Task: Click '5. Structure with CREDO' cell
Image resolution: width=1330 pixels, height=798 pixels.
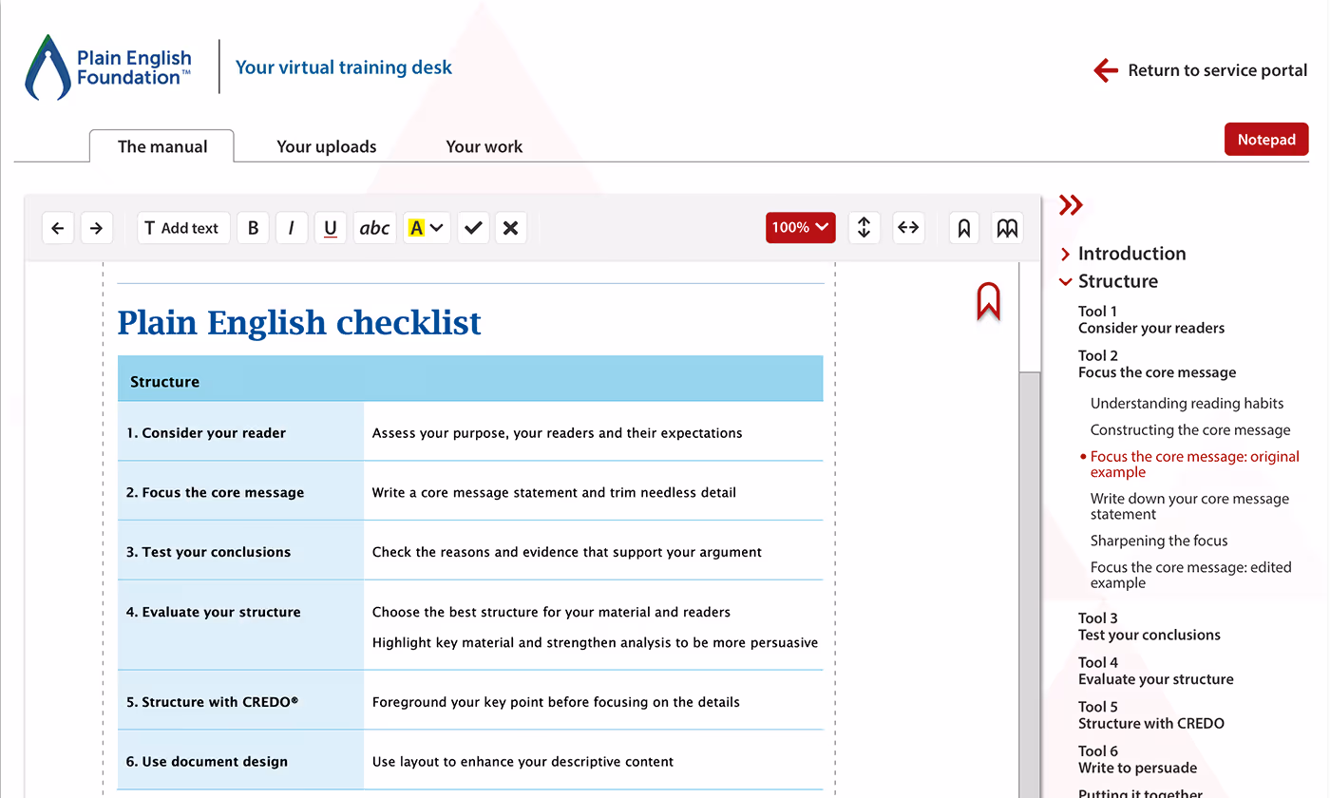Action: pyautogui.click(x=240, y=702)
